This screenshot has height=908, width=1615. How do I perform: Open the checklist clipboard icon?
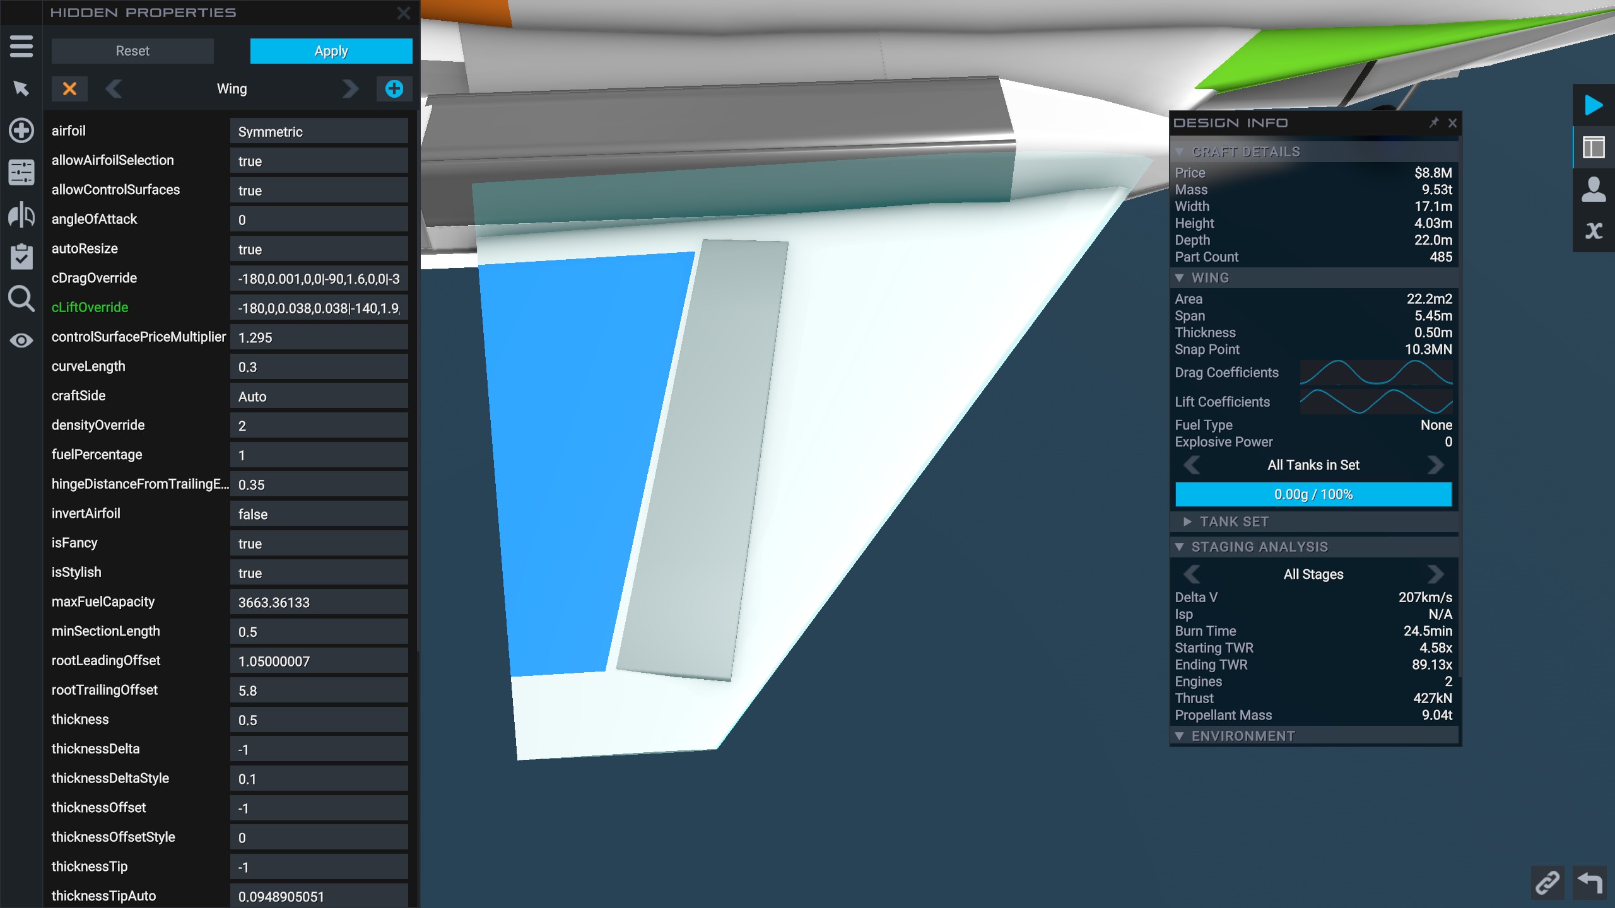pos(21,256)
